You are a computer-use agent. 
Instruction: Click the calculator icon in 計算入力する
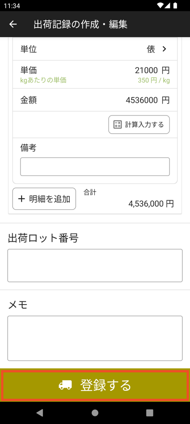(118, 125)
